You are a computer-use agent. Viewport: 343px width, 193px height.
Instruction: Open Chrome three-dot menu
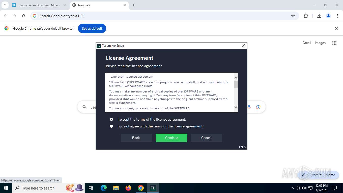[337, 16]
